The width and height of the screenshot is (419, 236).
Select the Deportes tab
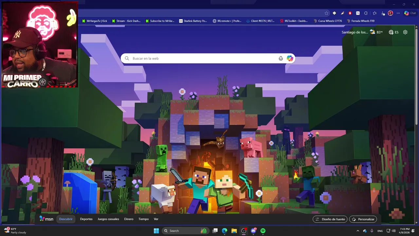coord(86,219)
